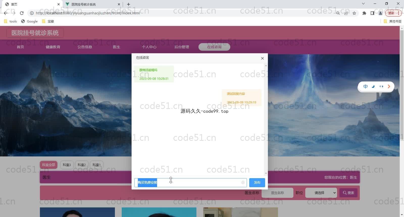Click the punctuation icon in the IME toolbar
Image resolution: width=404 pixels, height=217 pixels.
(381, 87)
